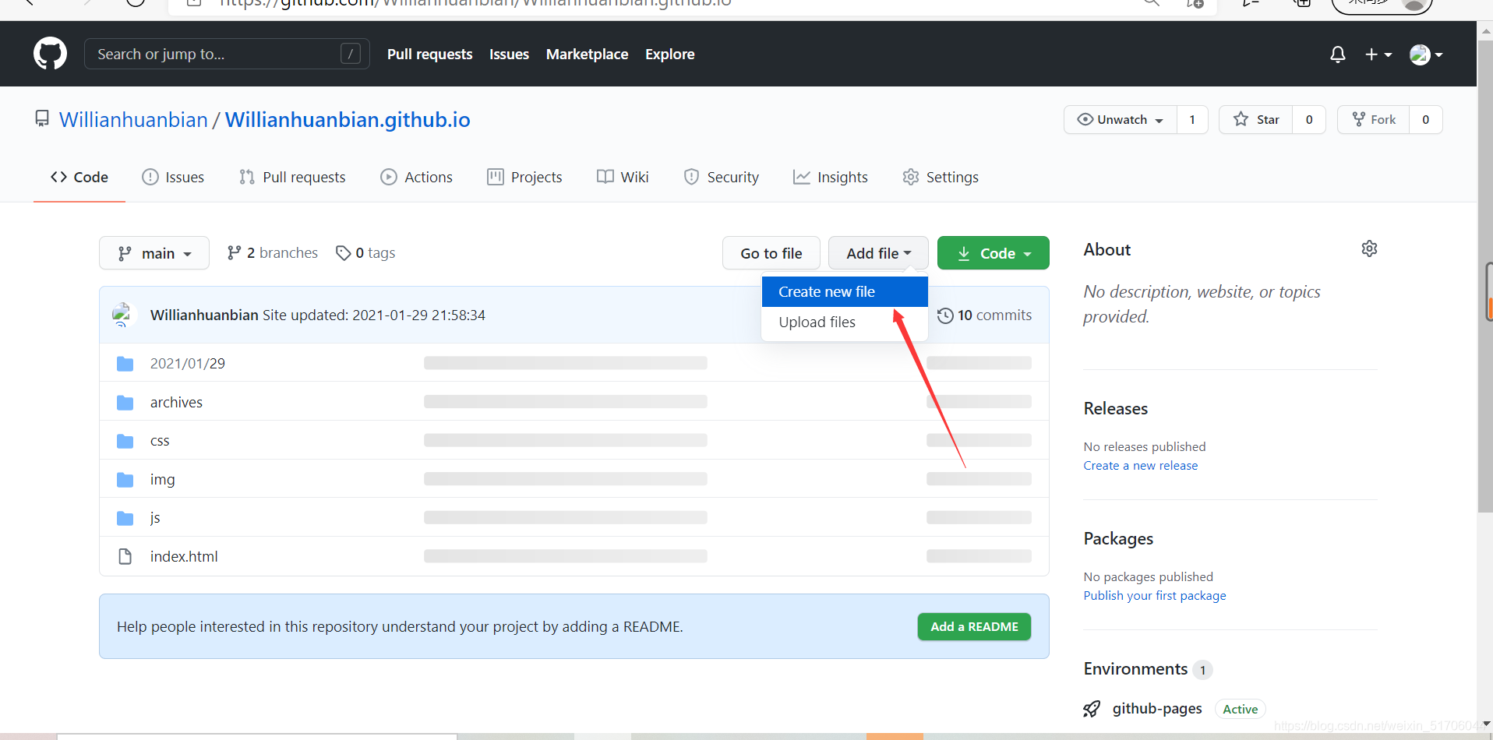View the 0 tags link

click(x=365, y=253)
